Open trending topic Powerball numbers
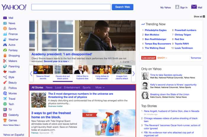Viewport: 207px width, 137px height. [x=185, y=30]
